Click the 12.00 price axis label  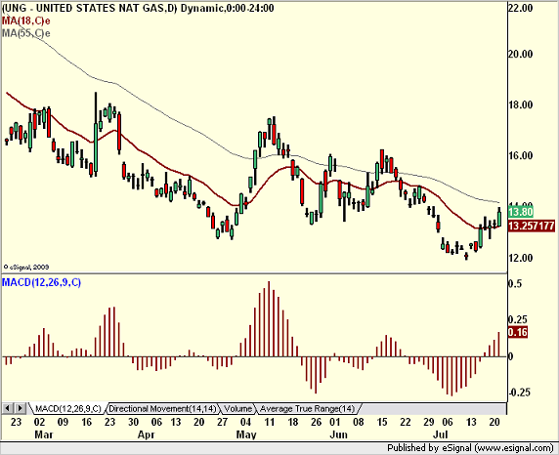[520, 258]
